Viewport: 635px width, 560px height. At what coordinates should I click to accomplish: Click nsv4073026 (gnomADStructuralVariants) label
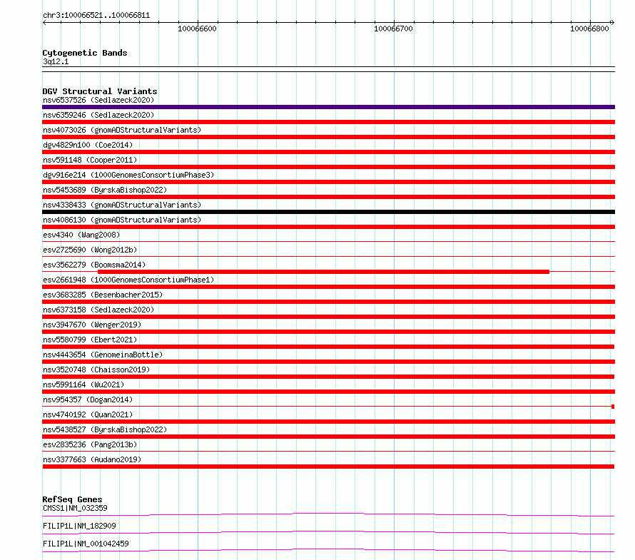click(122, 130)
